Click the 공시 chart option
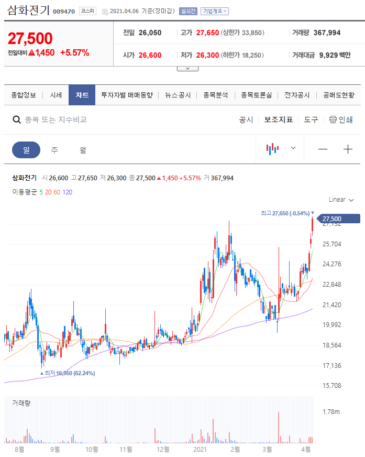This screenshot has height=457, width=365. click(x=246, y=120)
